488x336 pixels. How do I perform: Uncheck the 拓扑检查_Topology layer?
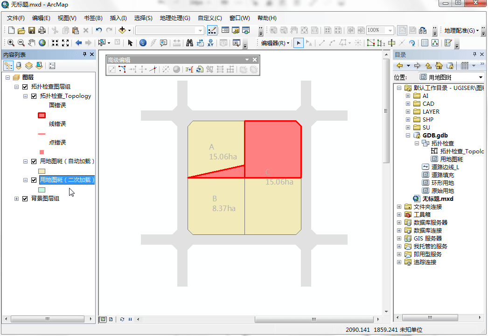[x=34, y=96]
